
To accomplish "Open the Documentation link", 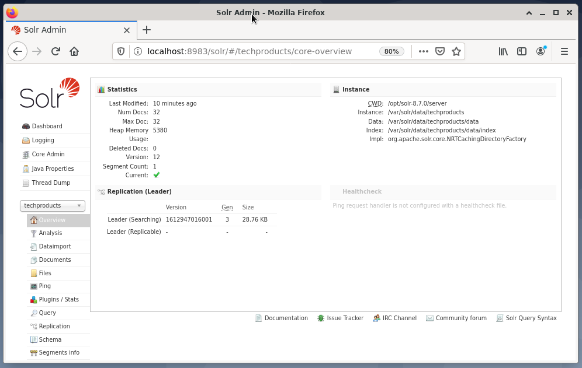I will tap(286, 318).
